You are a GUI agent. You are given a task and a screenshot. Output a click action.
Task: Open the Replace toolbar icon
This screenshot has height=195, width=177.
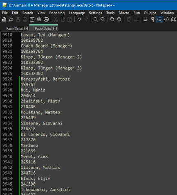(x=103, y=20)
